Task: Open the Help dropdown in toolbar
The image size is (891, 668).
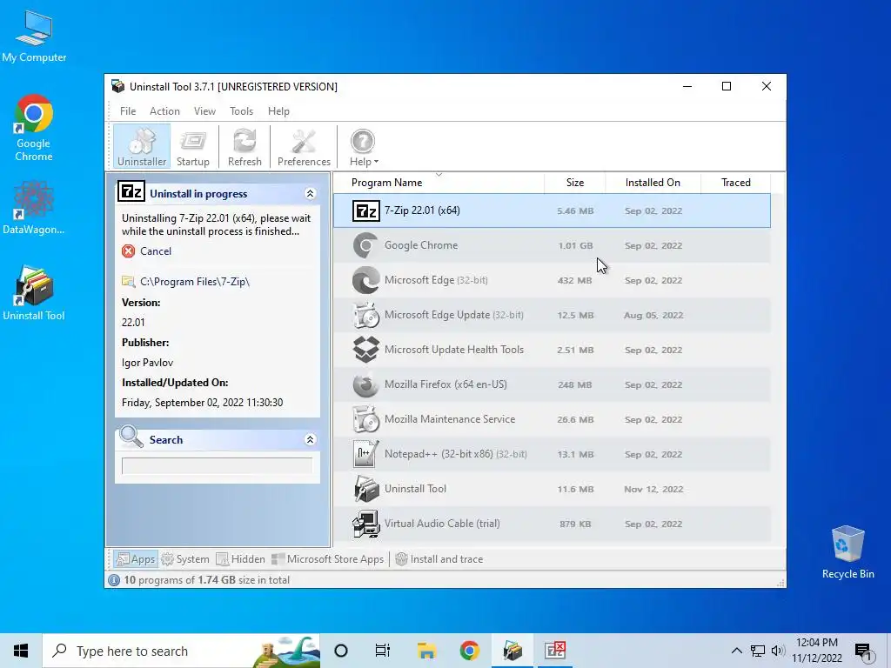Action: pos(364,146)
